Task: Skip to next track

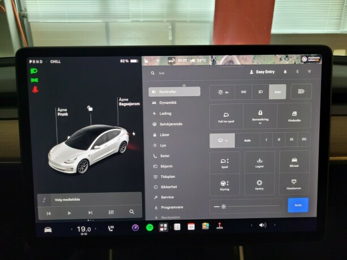Action: (91, 213)
